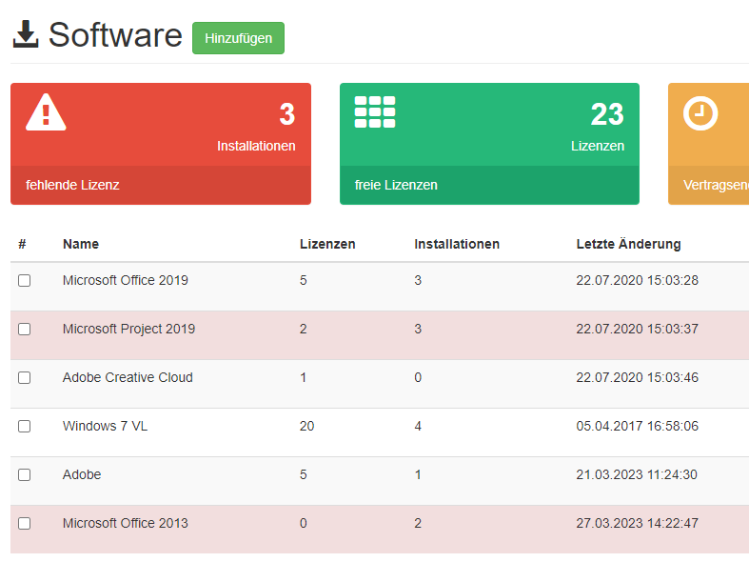Enable the checkbox for Windows 7 VL
The width and height of the screenshot is (749, 562).
pos(25,427)
